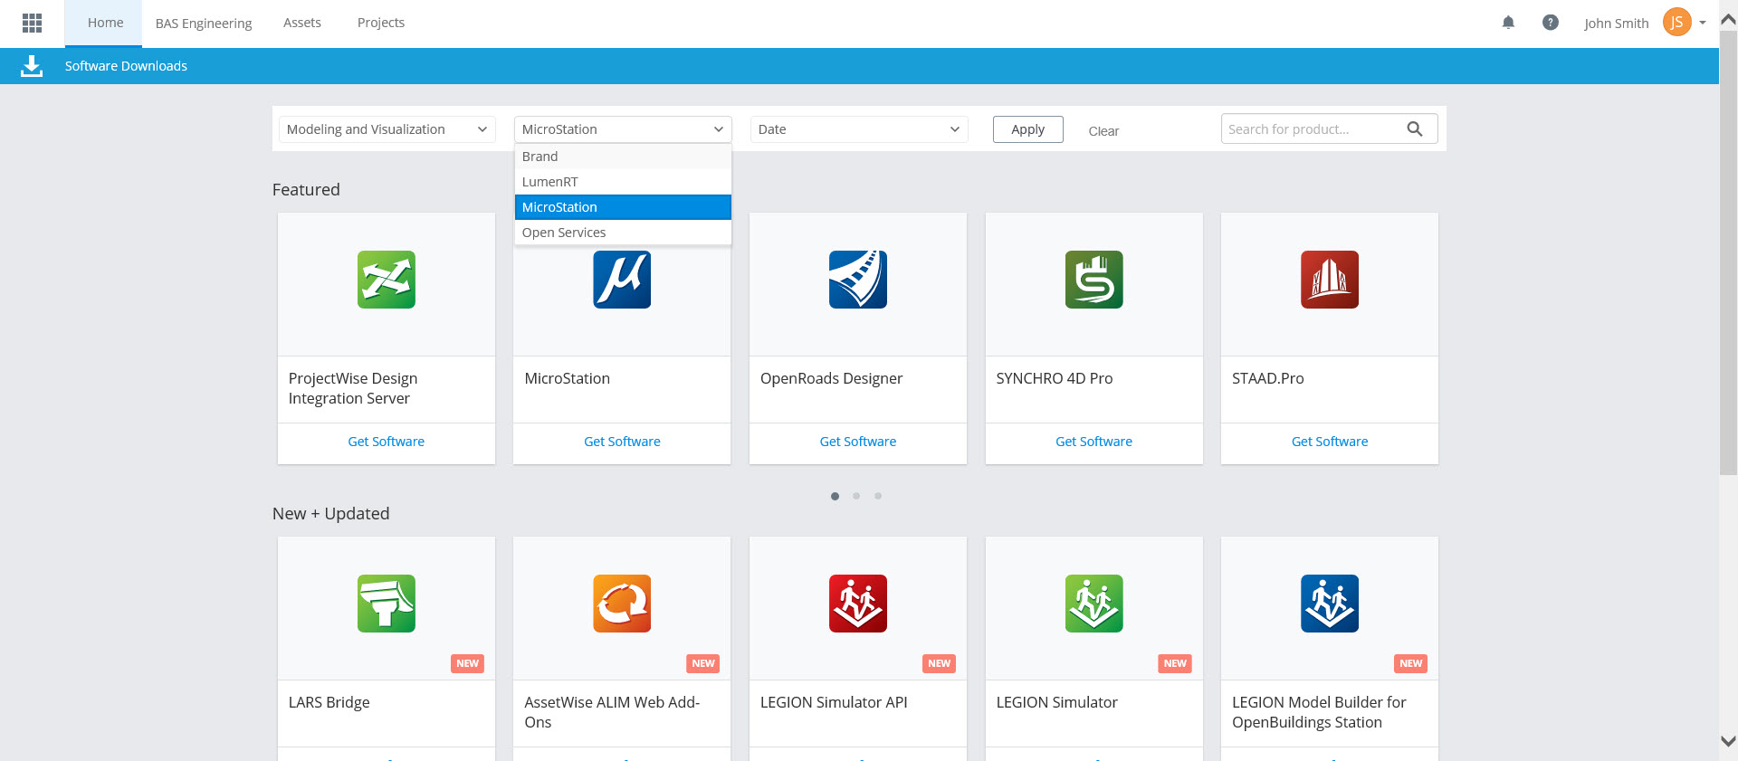Screen dimensions: 1738x761
Task: Choose LumenRT in the brand list
Action: (623, 182)
